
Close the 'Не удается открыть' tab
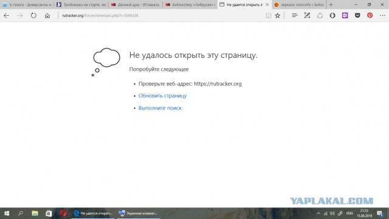267,4
